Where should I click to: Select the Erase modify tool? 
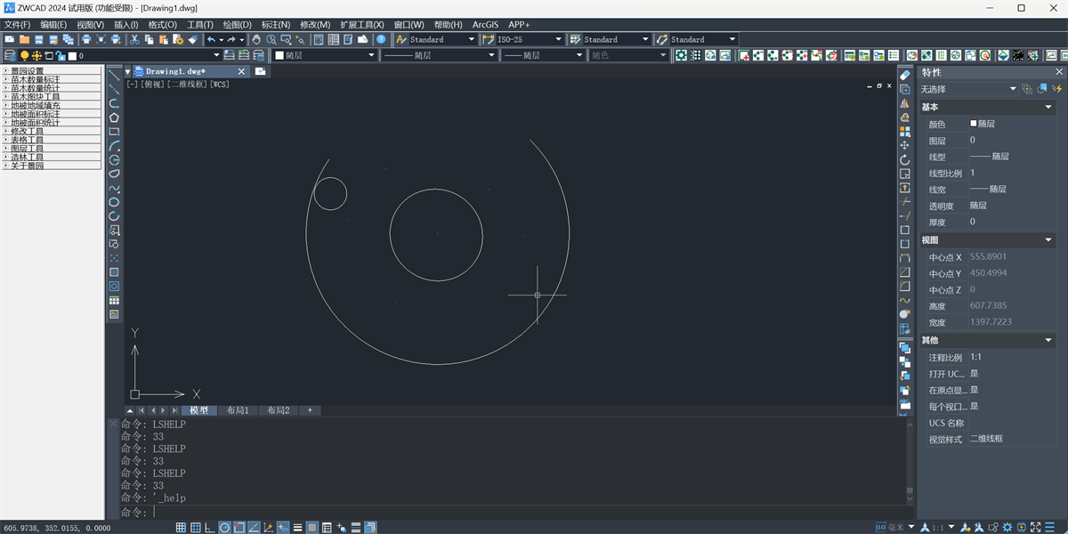pos(905,75)
